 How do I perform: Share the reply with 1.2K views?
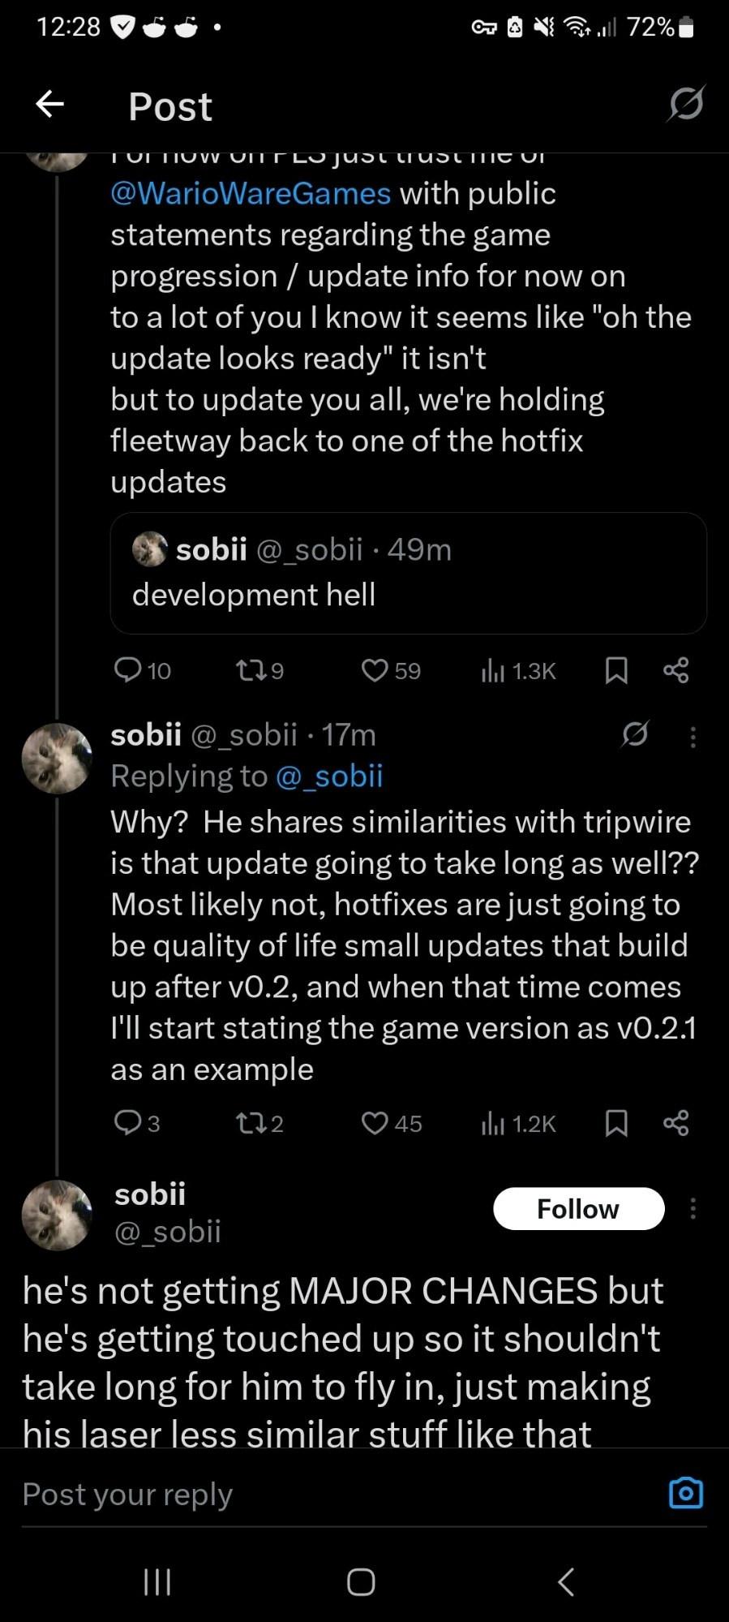676,1123
